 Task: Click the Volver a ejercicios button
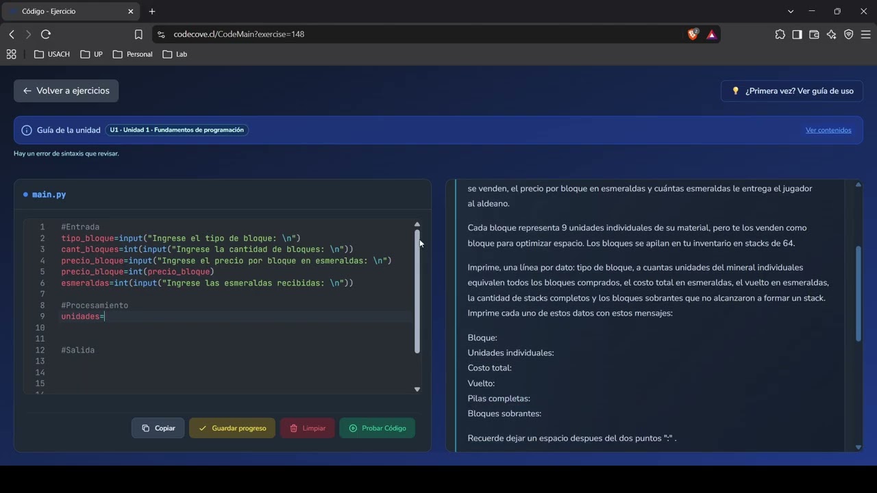[x=66, y=90]
